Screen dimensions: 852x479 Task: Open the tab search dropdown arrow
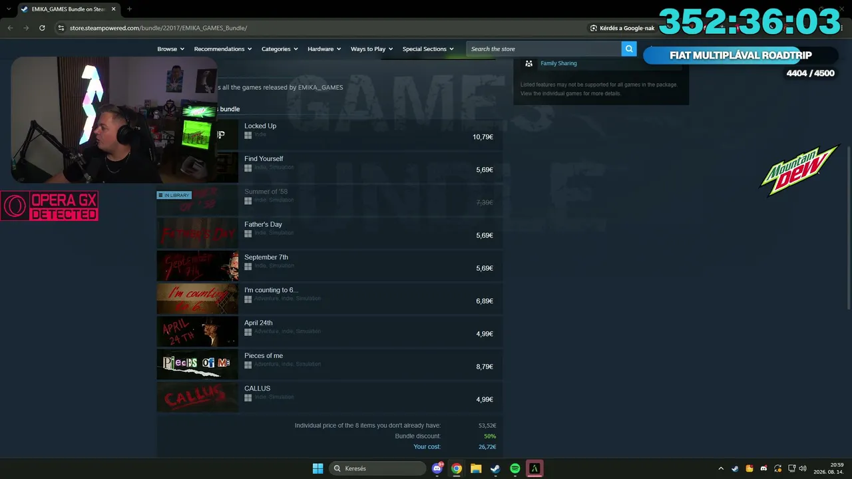point(9,9)
